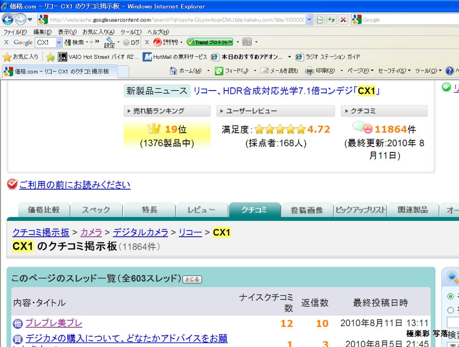Click the Refresh page icon
Image resolution: width=459 pixels, height=347 pixels.
331,19
